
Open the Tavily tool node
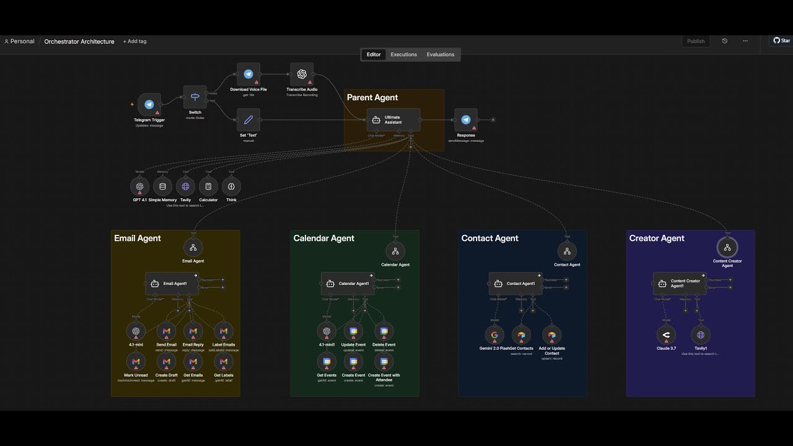click(185, 186)
